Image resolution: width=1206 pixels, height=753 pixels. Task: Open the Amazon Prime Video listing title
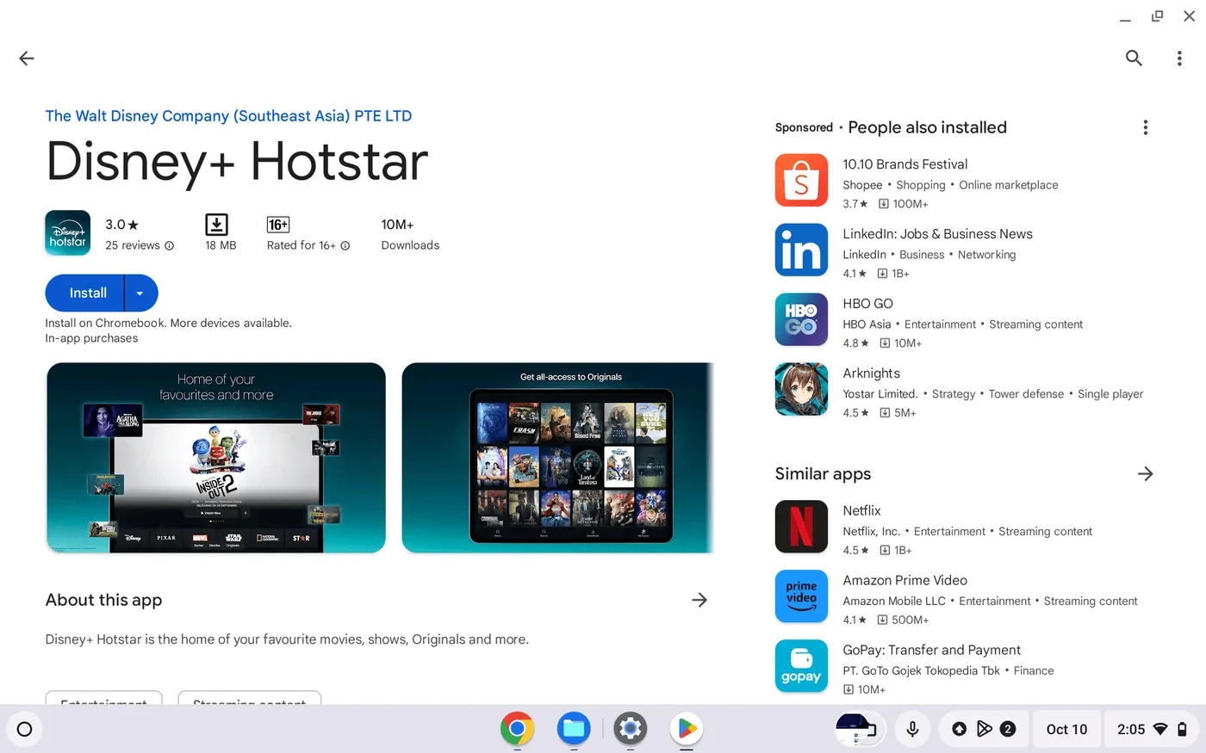click(904, 581)
